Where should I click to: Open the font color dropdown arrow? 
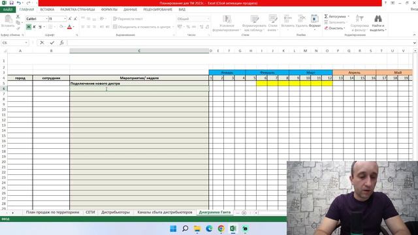(74, 27)
